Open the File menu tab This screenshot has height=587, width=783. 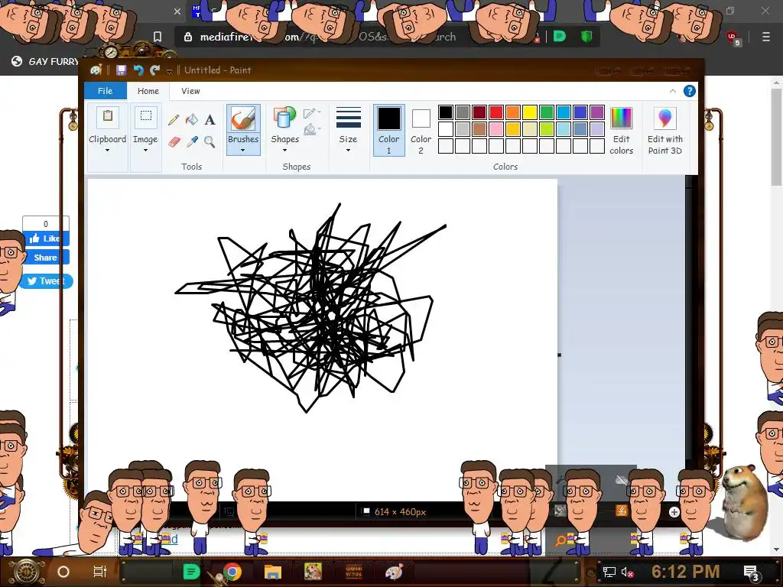pos(105,91)
